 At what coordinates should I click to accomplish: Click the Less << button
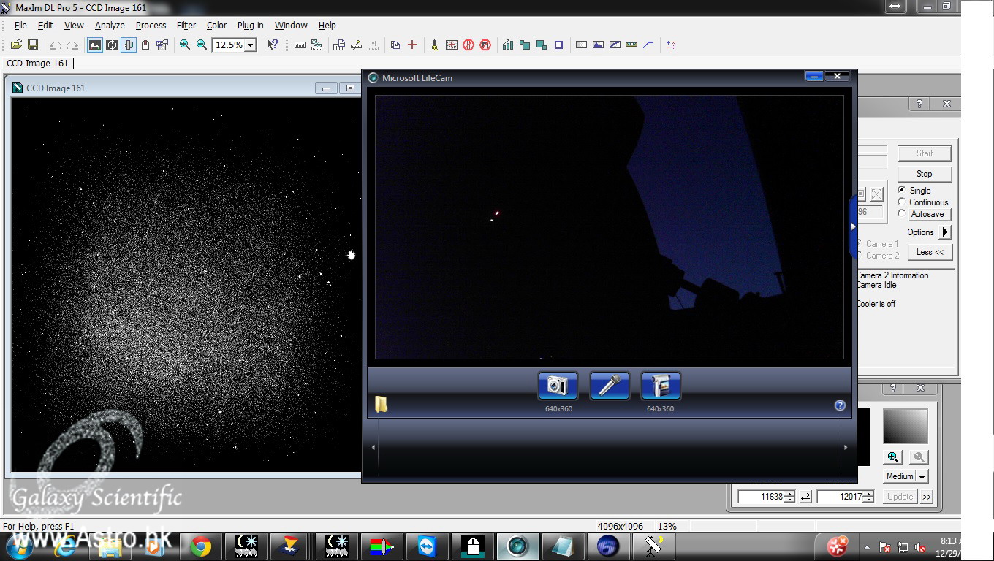[x=930, y=252]
